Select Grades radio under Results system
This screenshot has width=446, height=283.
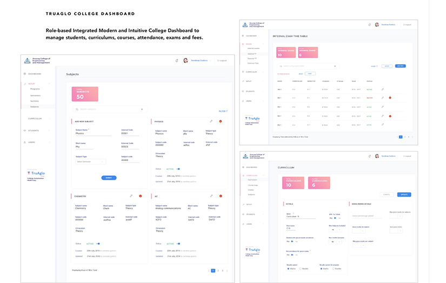pos(301,268)
